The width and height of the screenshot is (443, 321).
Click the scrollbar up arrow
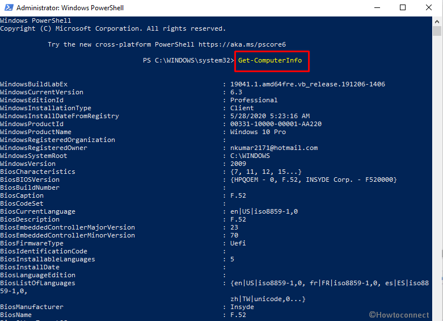pyautogui.click(x=437, y=21)
